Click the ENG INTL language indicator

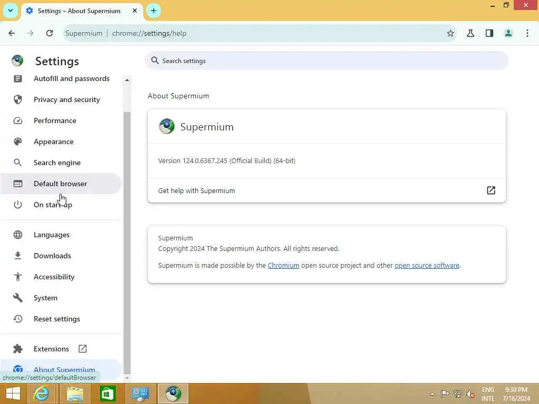[488, 394]
